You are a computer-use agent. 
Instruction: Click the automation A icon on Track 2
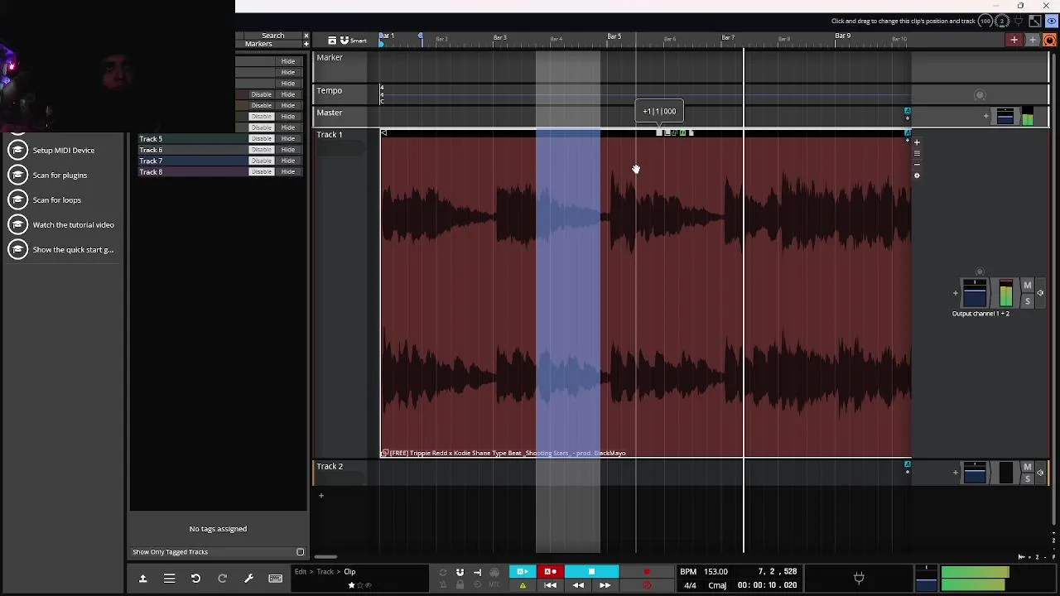908,465
